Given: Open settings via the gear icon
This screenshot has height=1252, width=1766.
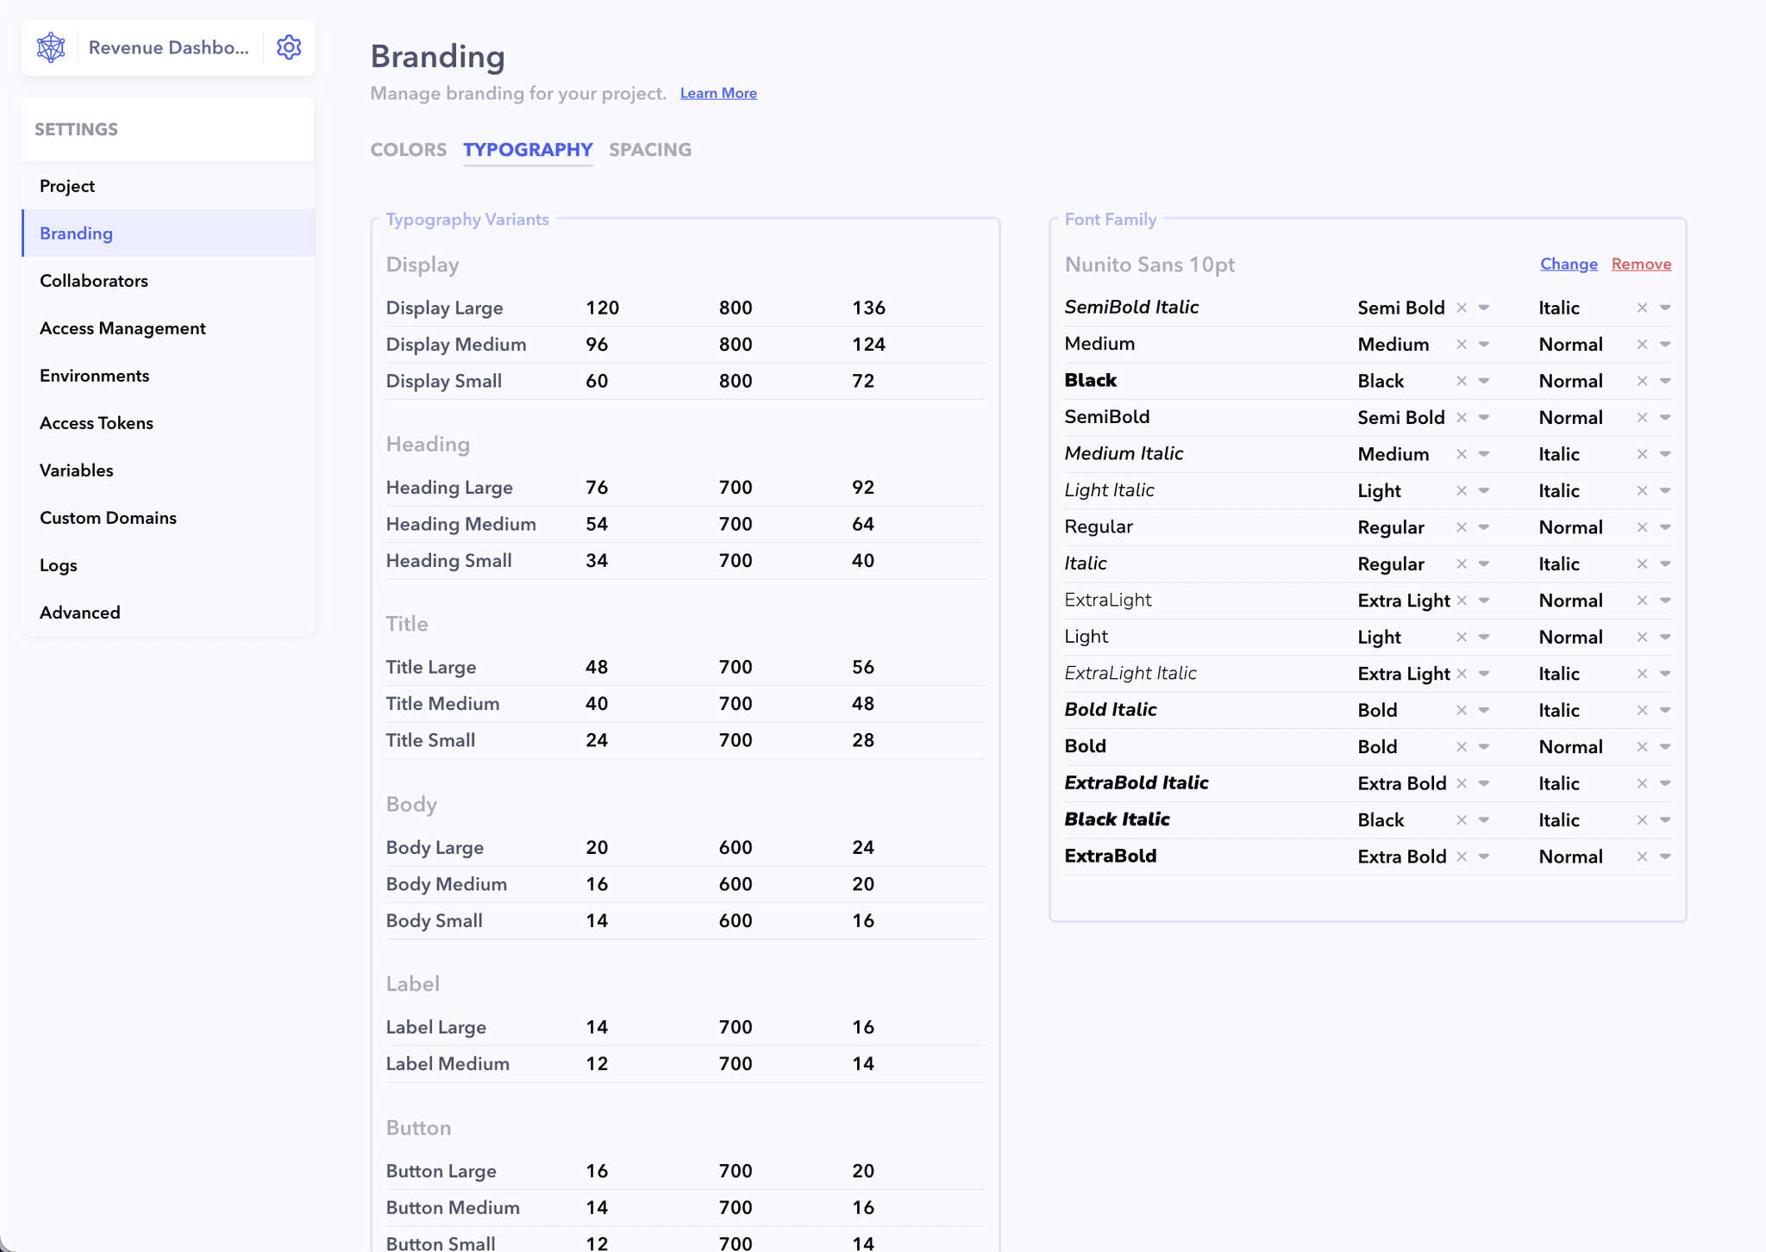Looking at the screenshot, I should pyautogui.click(x=289, y=47).
